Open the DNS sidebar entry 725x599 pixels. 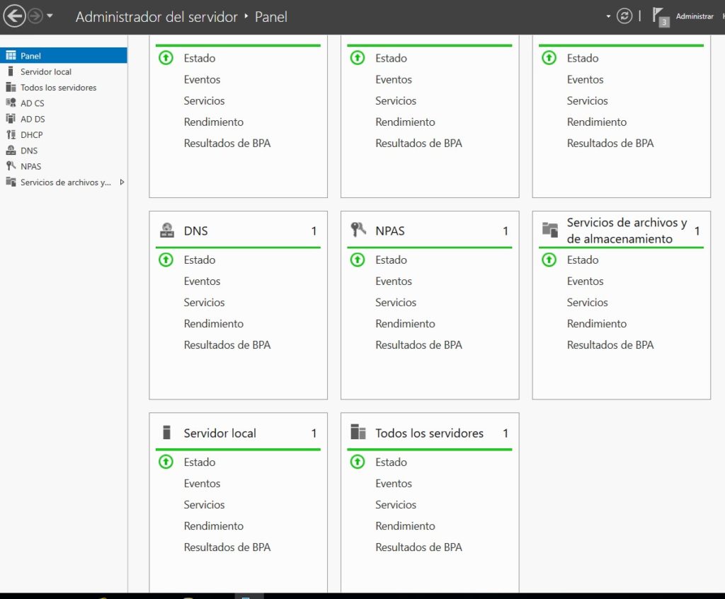click(29, 150)
